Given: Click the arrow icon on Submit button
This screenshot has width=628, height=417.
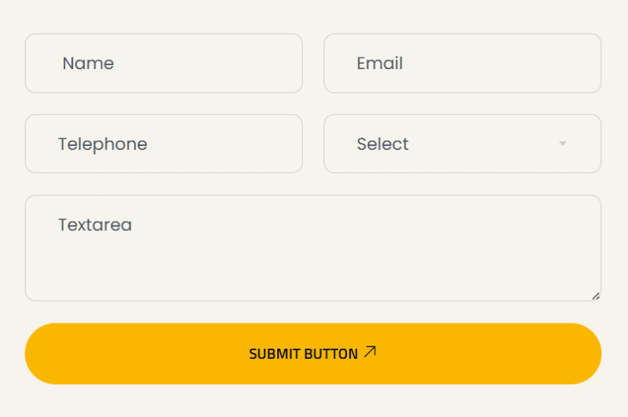Looking at the screenshot, I should tap(371, 353).
